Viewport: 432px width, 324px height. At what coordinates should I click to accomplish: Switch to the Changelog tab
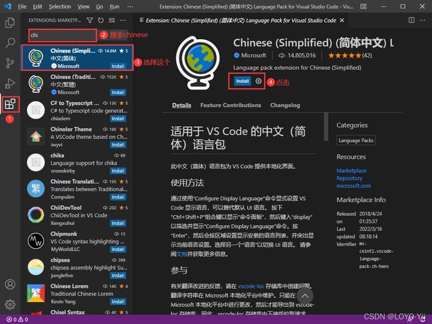[x=285, y=105]
